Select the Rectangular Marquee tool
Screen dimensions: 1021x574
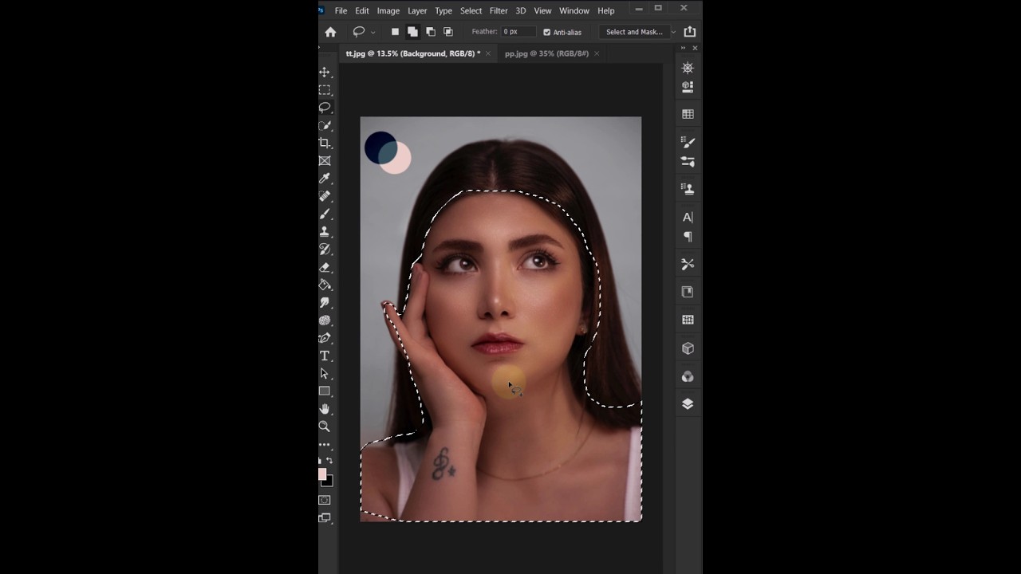[325, 90]
